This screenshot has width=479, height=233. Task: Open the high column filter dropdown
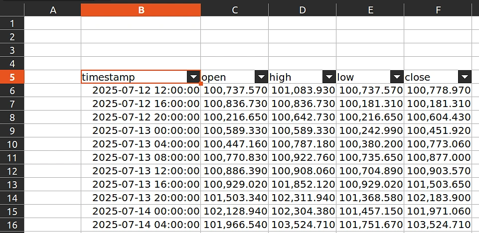point(329,77)
